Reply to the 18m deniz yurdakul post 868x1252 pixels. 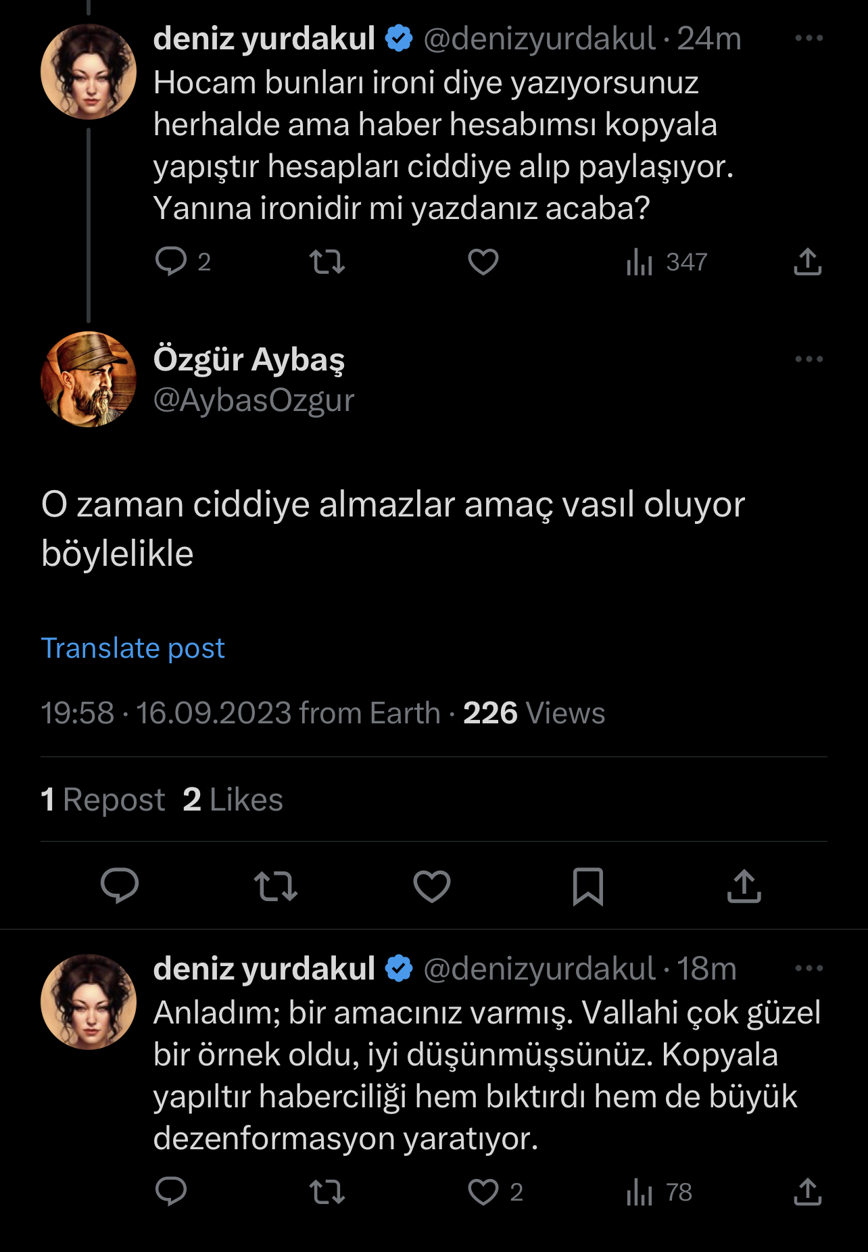click(x=171, y=1192)
